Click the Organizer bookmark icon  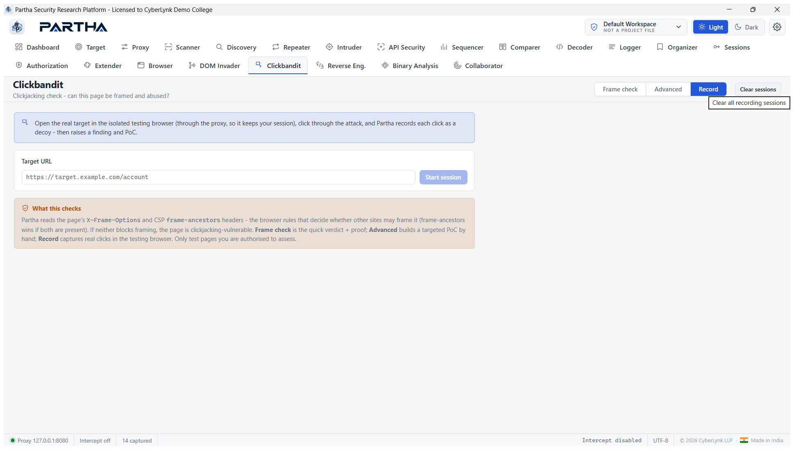660,47
